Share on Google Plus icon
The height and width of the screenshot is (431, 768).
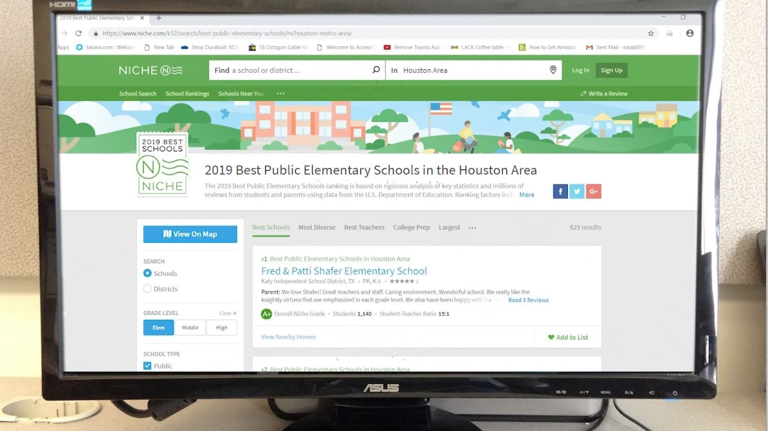point(594,191)
